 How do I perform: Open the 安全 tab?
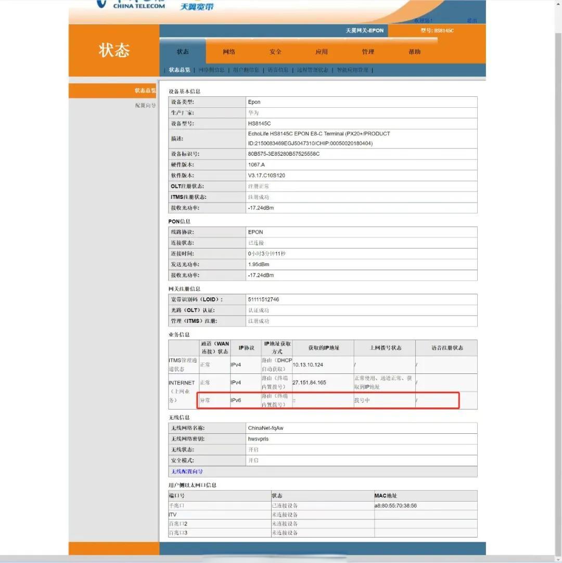click(x=275, y=52)
